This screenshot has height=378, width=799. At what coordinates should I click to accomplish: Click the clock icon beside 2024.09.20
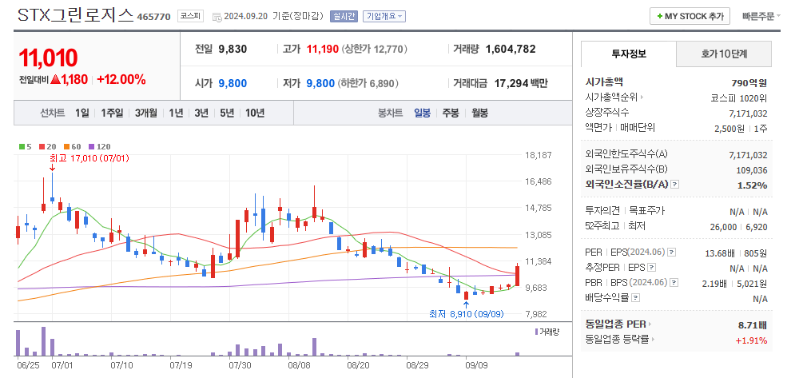tap(217, 17)
